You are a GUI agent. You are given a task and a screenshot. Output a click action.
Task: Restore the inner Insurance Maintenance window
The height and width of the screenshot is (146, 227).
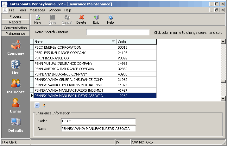[217, 10]
